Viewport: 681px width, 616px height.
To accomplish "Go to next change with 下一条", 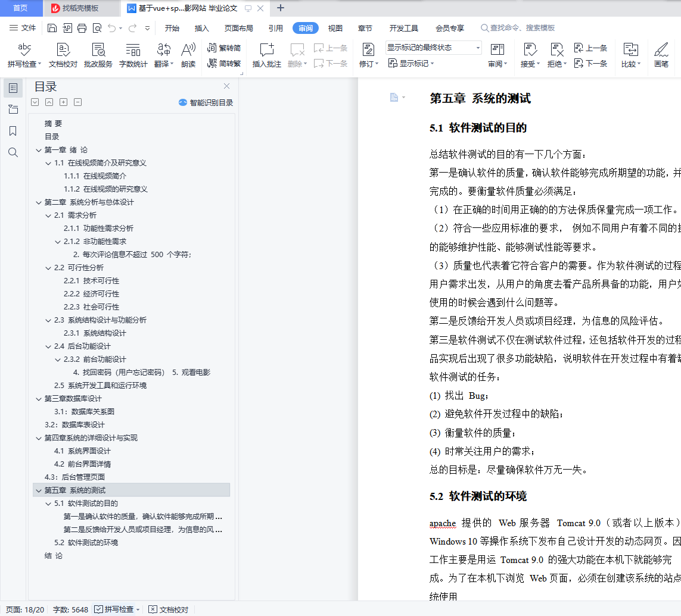I will click(590, 63).
